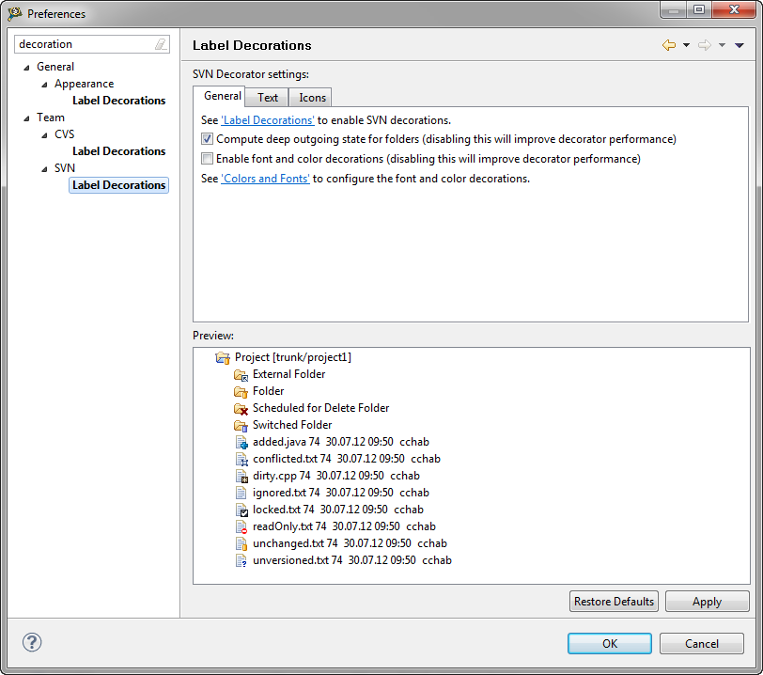
Task: Open the help icon at bottom left
Action: point(31,642)
